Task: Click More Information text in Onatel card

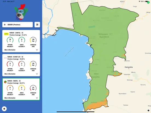Action: (x=10, y=98)
